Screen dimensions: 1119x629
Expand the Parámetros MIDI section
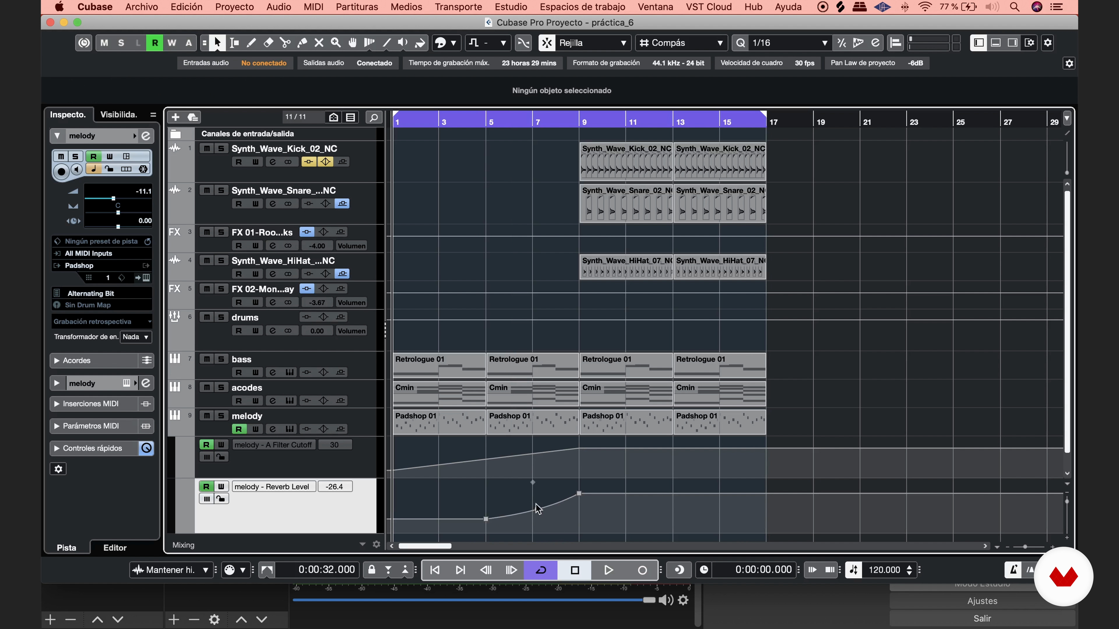[57, 426]
